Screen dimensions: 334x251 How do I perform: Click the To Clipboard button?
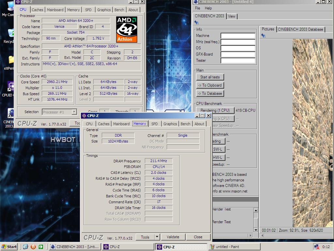click(x=210, y=85)
